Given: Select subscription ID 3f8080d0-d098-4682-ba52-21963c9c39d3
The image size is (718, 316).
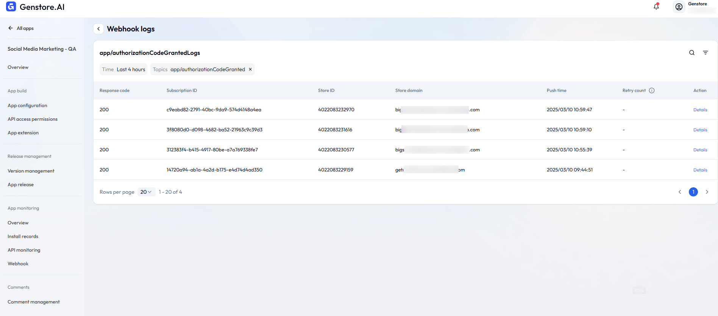Looking at the screenshot, I should (214, 130).
